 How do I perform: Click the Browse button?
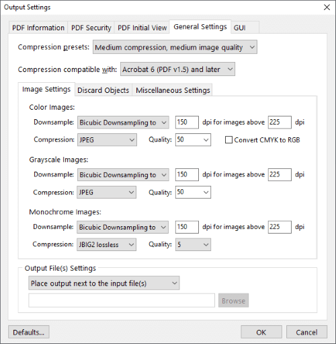(x=233, y=300)
